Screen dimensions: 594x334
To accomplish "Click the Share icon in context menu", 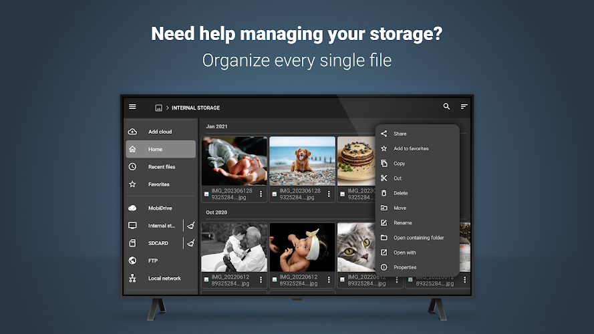I will tap(384, 134).
